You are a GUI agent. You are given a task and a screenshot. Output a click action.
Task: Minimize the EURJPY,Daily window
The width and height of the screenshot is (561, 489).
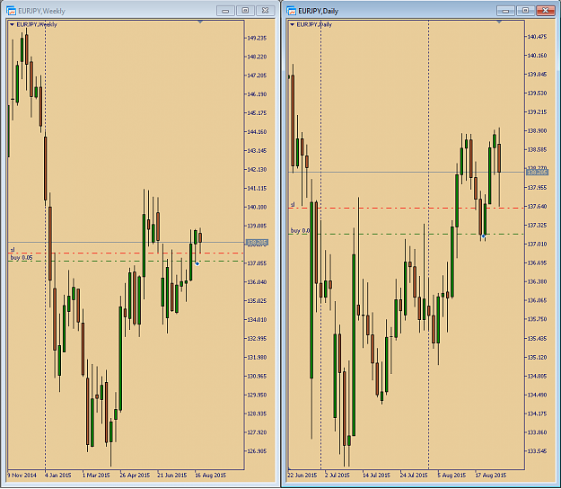pos(505,11)
